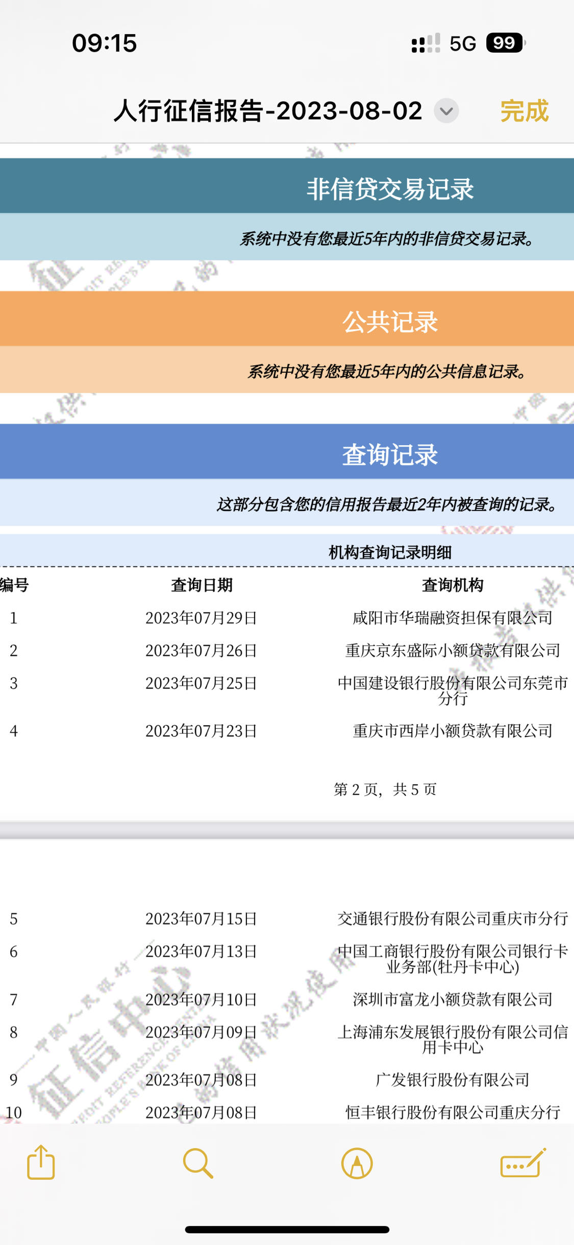
Task: Select the date 2023年07月26日
Action: tap(202, 650)
